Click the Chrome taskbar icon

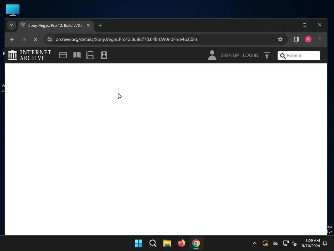196,243
